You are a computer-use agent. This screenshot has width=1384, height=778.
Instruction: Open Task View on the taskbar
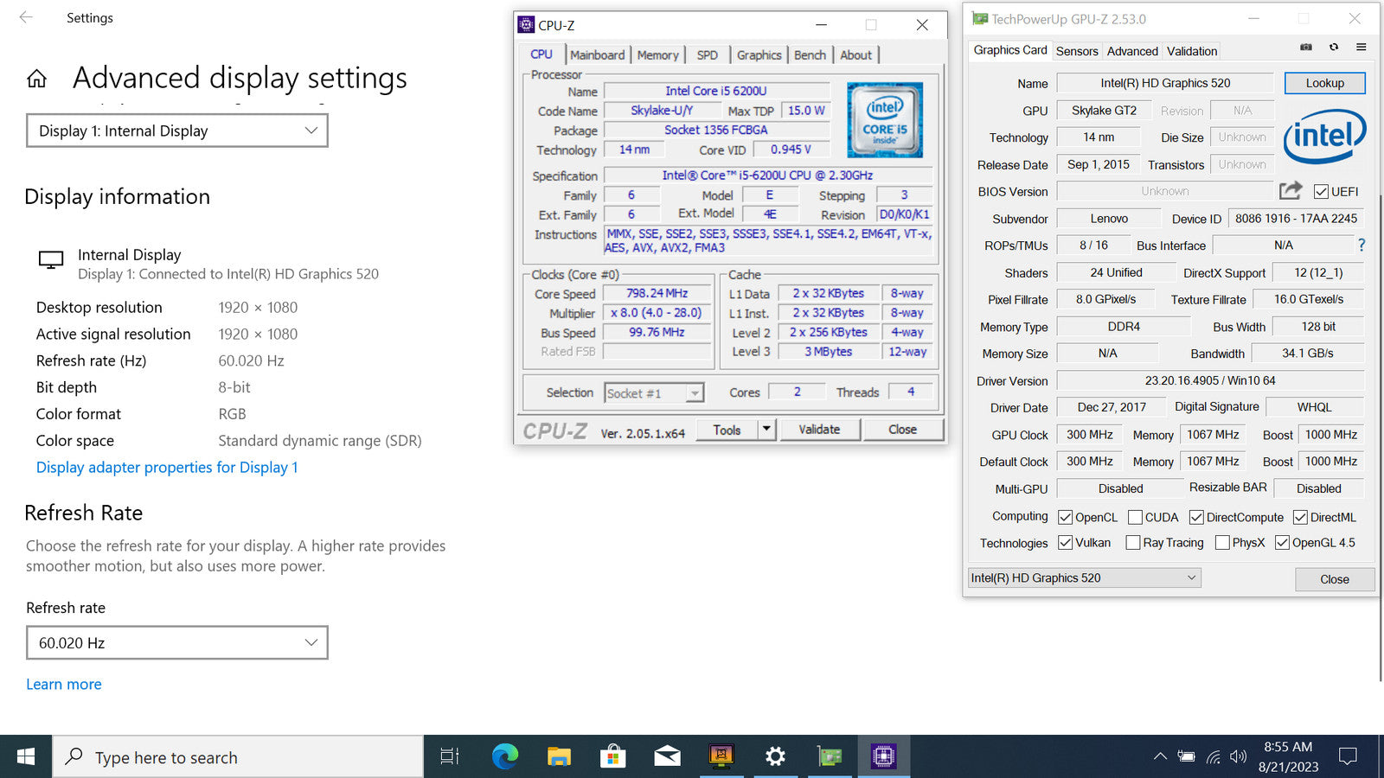pos(450,757)
